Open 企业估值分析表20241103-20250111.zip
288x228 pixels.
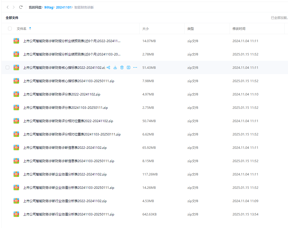pyautogui.click(x=69, y=187)
